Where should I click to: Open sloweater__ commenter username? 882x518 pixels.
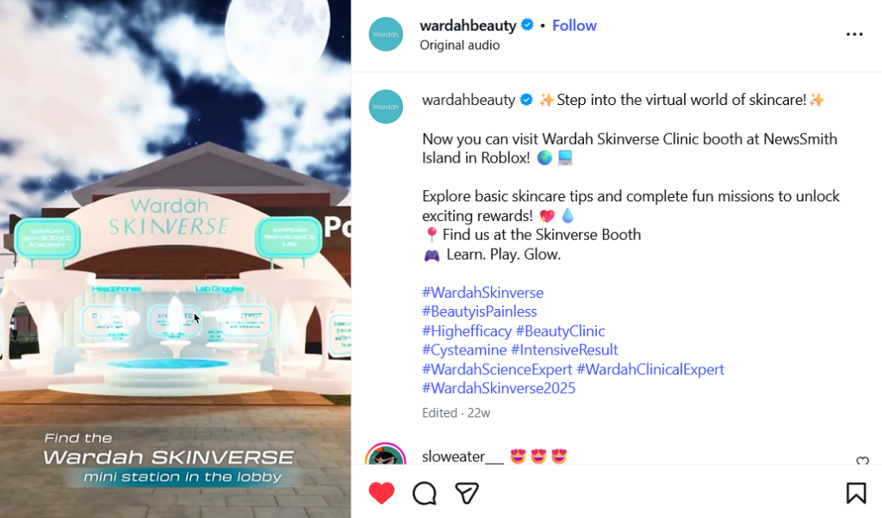pyautogui.click(x=463, y=456)
